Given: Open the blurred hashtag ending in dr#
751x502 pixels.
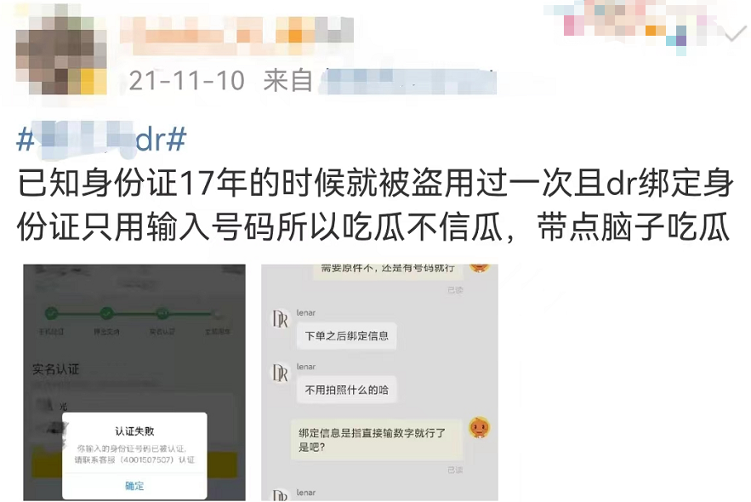Looking at the screenshot, I should tap(101, 140).
